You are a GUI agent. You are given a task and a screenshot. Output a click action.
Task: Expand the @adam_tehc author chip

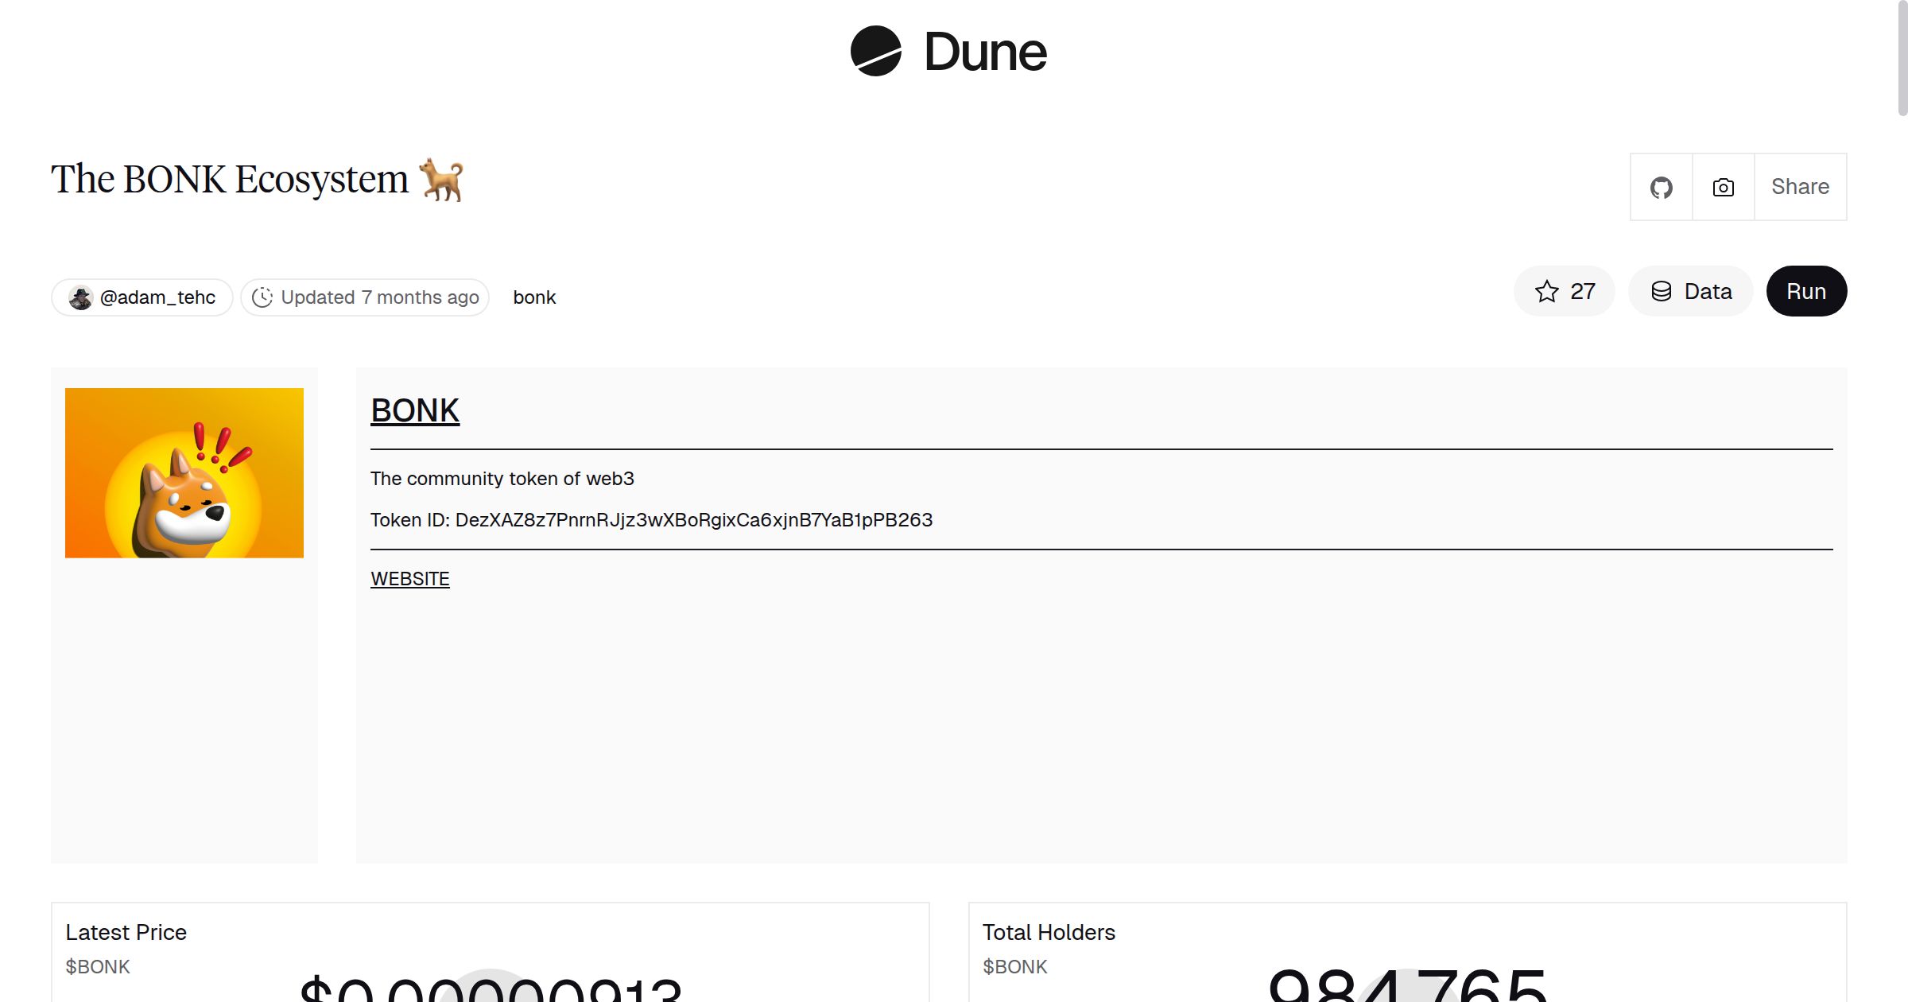click(142, 297)
